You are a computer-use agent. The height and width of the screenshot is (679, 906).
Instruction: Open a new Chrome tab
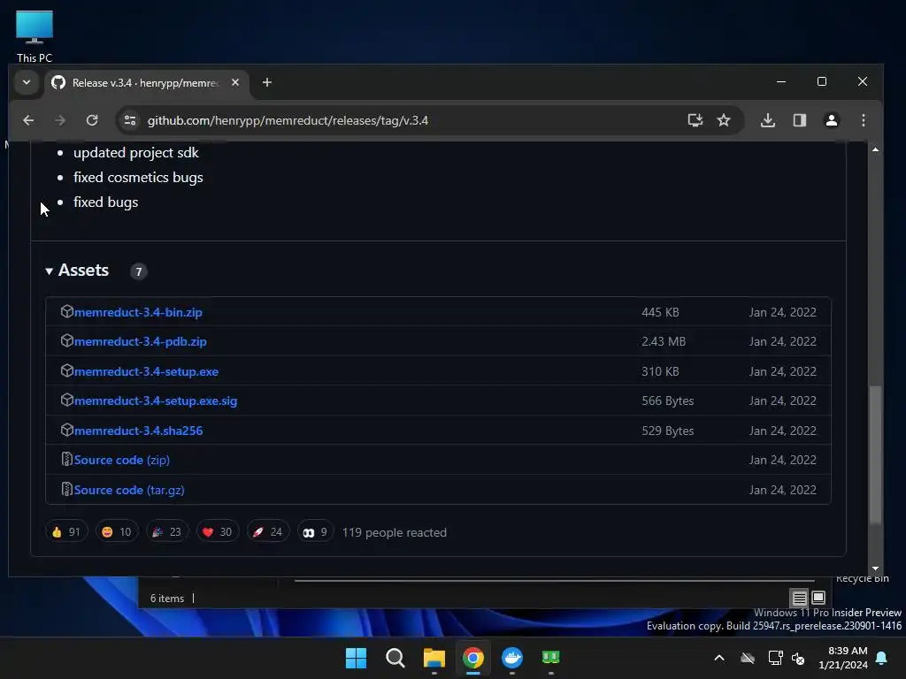click(267, 82)
